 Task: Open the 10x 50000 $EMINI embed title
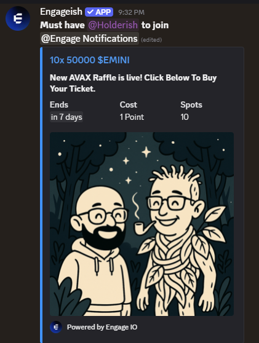[90, 60]
